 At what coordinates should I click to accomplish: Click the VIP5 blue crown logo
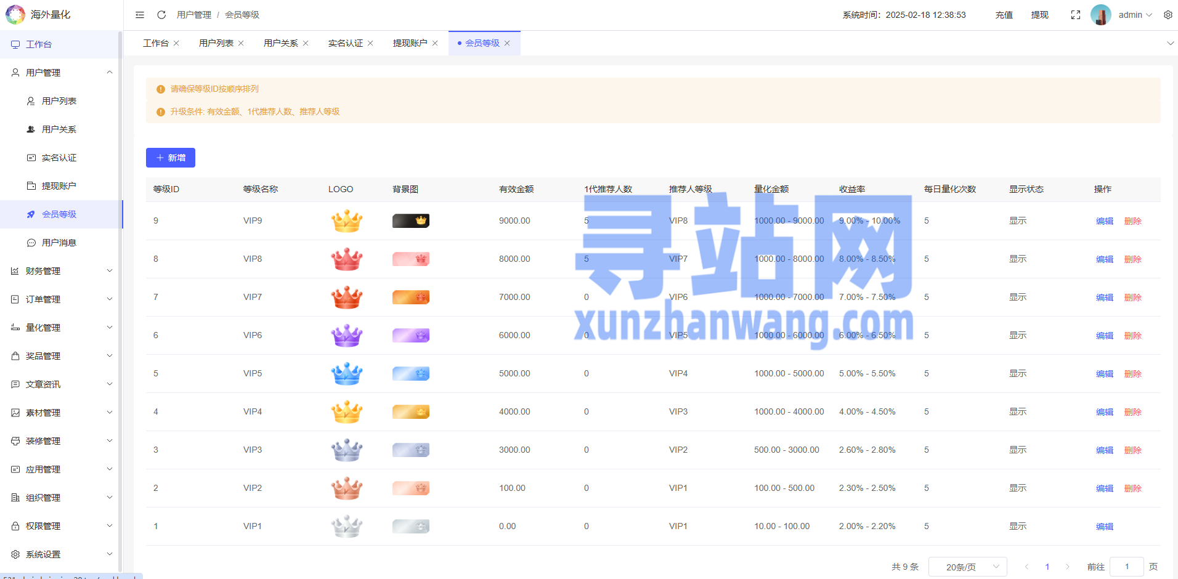[347, 373]
